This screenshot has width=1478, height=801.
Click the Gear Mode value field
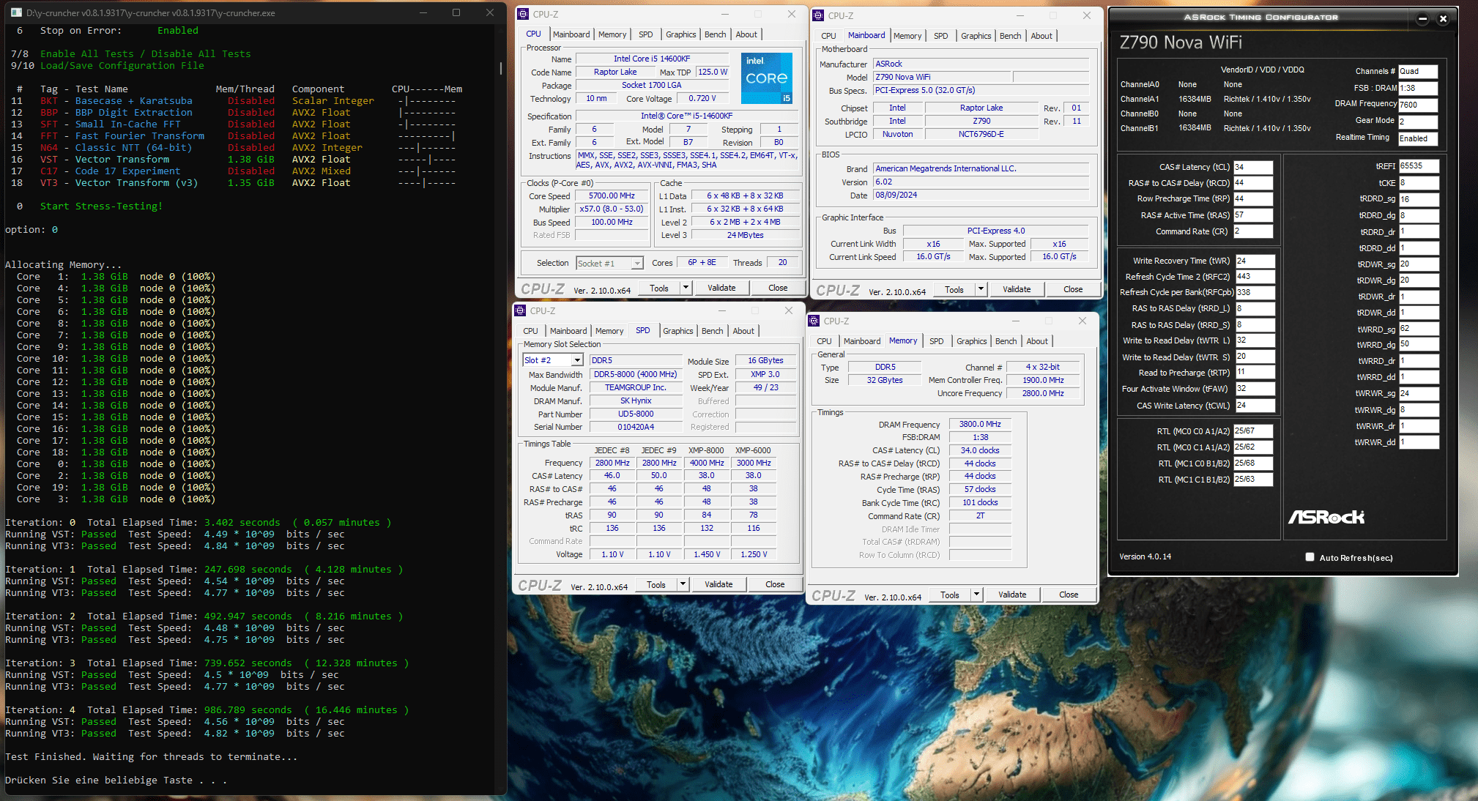pyautogui.click(x=1418, y=122)
